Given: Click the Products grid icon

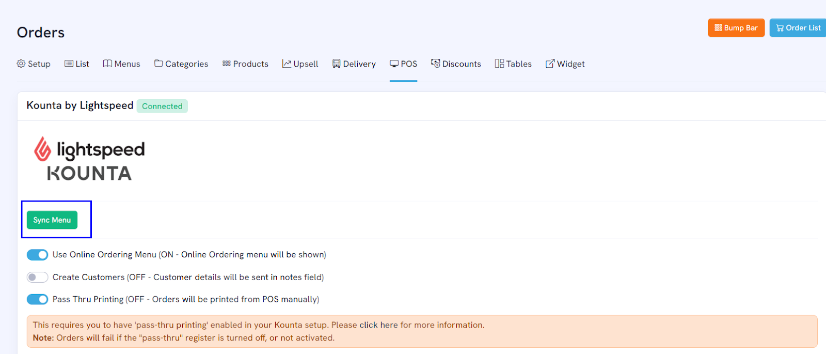Looking at the screenshot, I should (227, 64).
